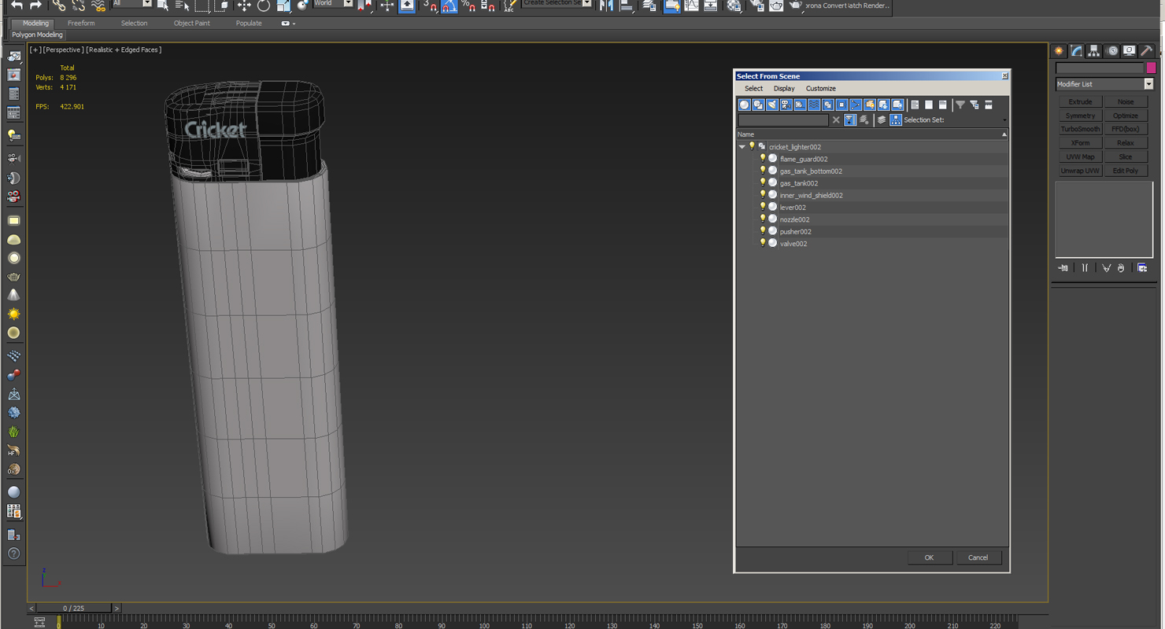Toggle Display Shapes filter in Select From Scene
The height and width of the screenshot is (629, 1165).
click(758, 105)
